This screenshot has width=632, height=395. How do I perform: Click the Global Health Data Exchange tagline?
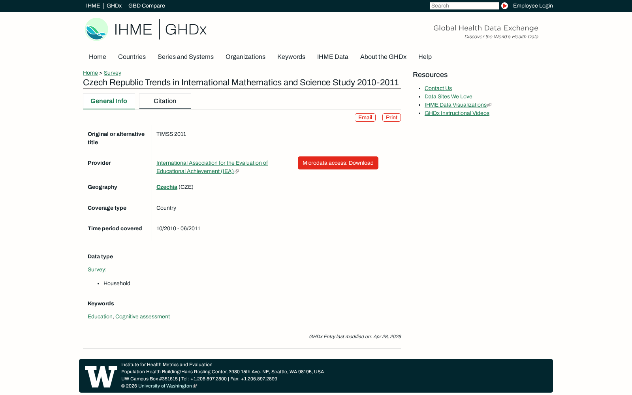point(486,28)
